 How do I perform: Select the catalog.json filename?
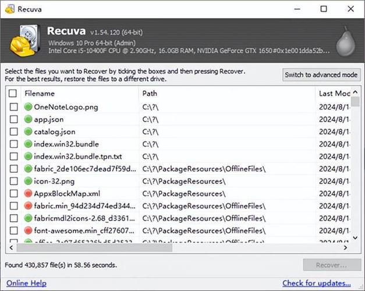click(x=55, y=132)
